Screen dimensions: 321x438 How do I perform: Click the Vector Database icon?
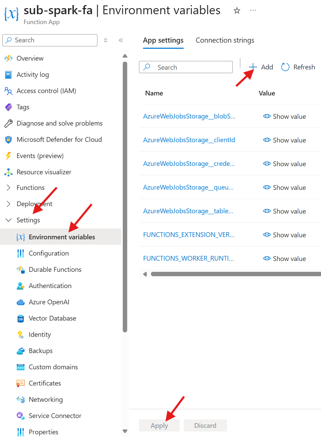pyautogui.click(x=21, y=319)
